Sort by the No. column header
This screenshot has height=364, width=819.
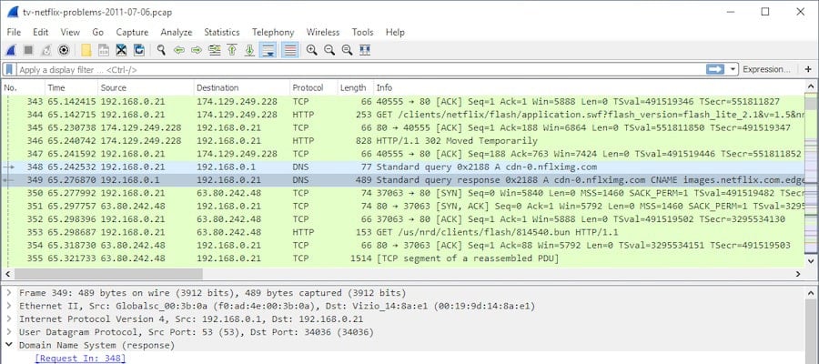coord(24,87)
